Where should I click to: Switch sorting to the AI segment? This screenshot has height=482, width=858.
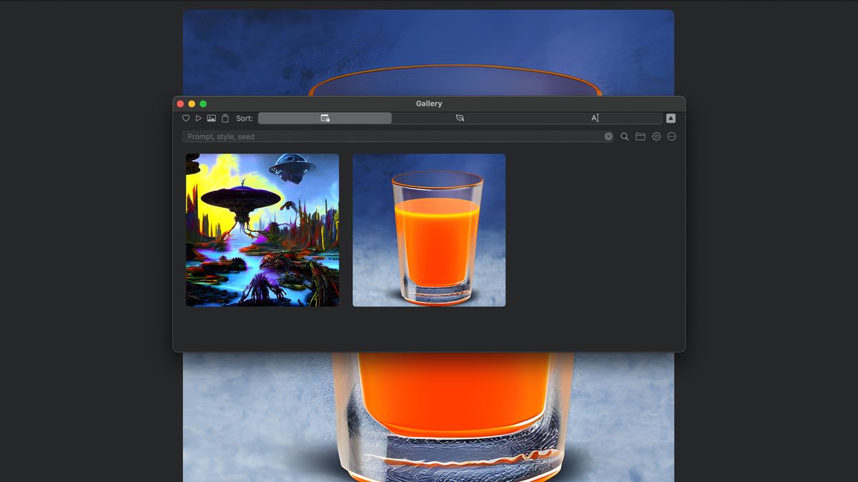click(595, 118)
